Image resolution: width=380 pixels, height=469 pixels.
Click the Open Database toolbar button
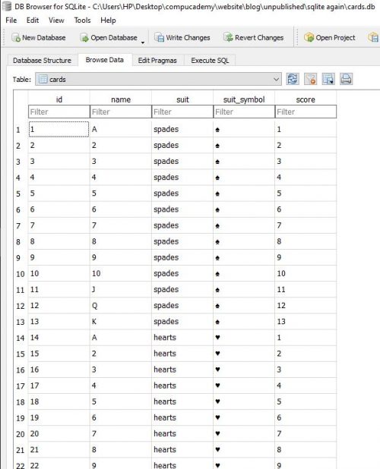tap(109, 38)
